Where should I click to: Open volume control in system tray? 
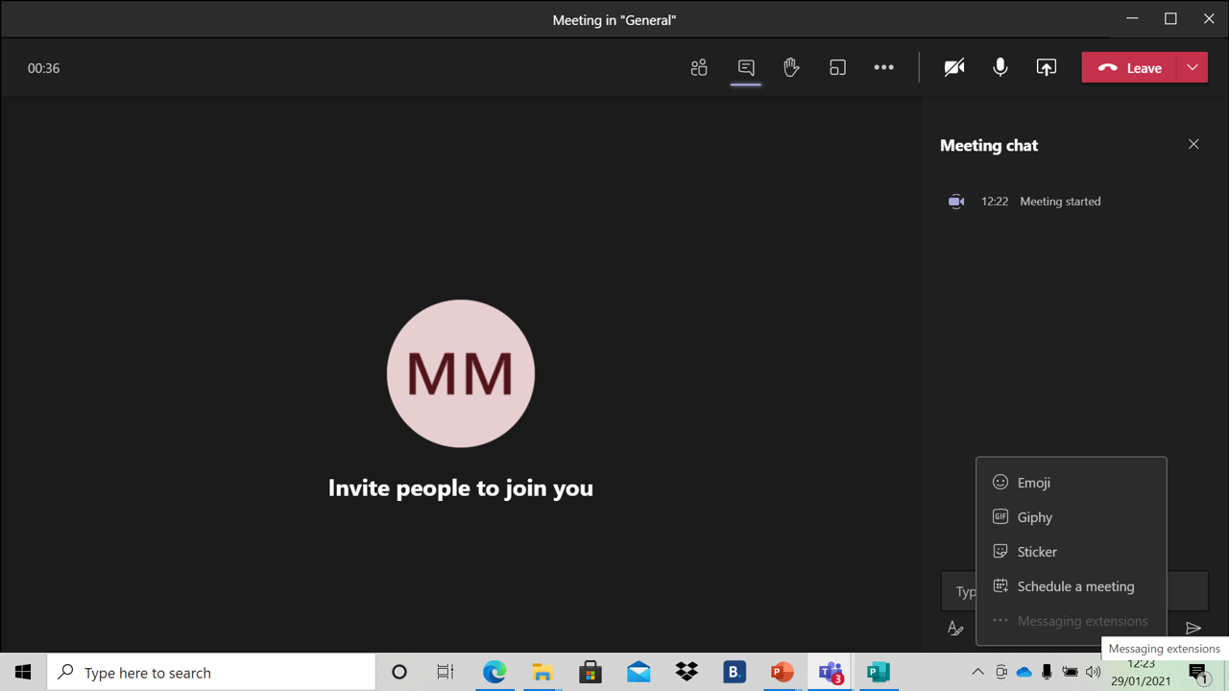(1093, 672)
